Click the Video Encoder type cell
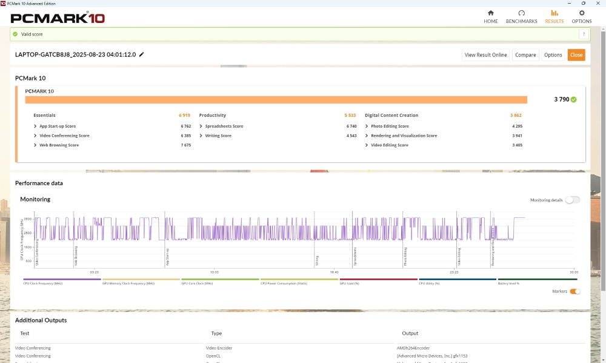The width and height of the screenshot is (606, 363). [219, 348]
